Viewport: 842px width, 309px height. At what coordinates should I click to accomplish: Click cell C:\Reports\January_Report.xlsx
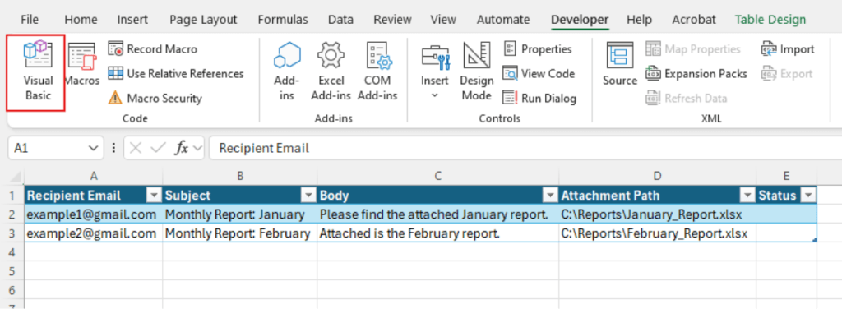coord(657,214)
